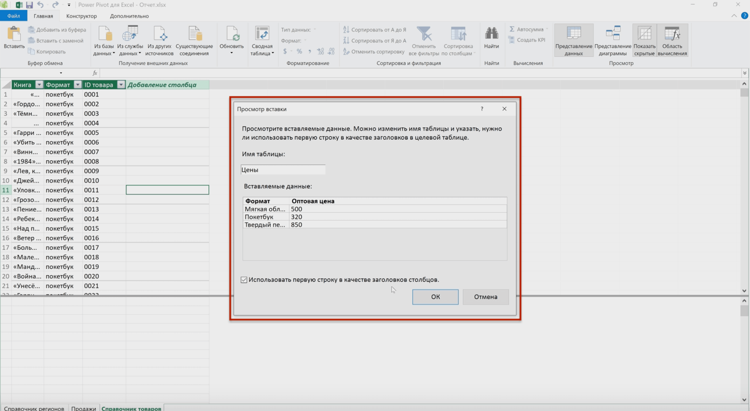Screen dimensions: 750x411
Task: Switch to Представление данных view
Action: point(574,41)
